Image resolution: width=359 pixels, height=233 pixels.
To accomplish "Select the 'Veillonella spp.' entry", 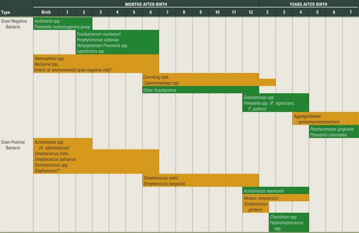I will tap(47, 21).
